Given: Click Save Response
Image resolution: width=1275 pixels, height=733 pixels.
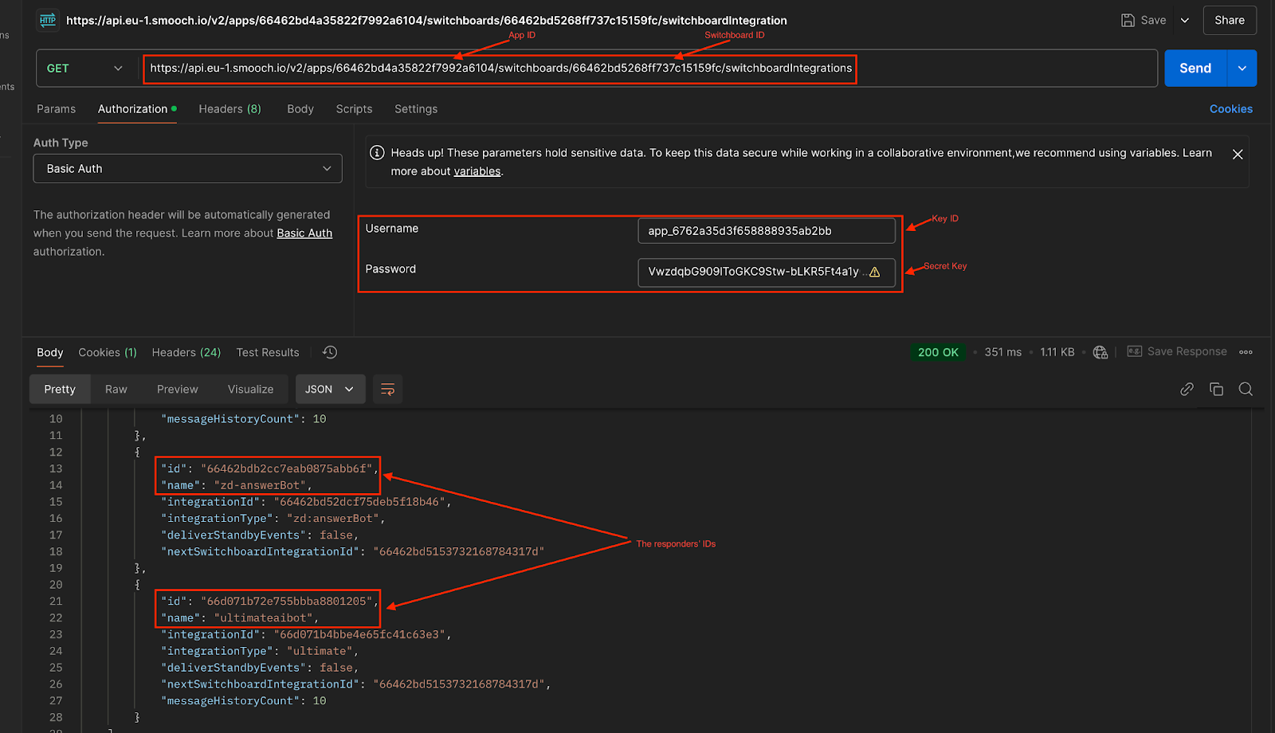Looking at the screenshot, I should (1177, 351).
